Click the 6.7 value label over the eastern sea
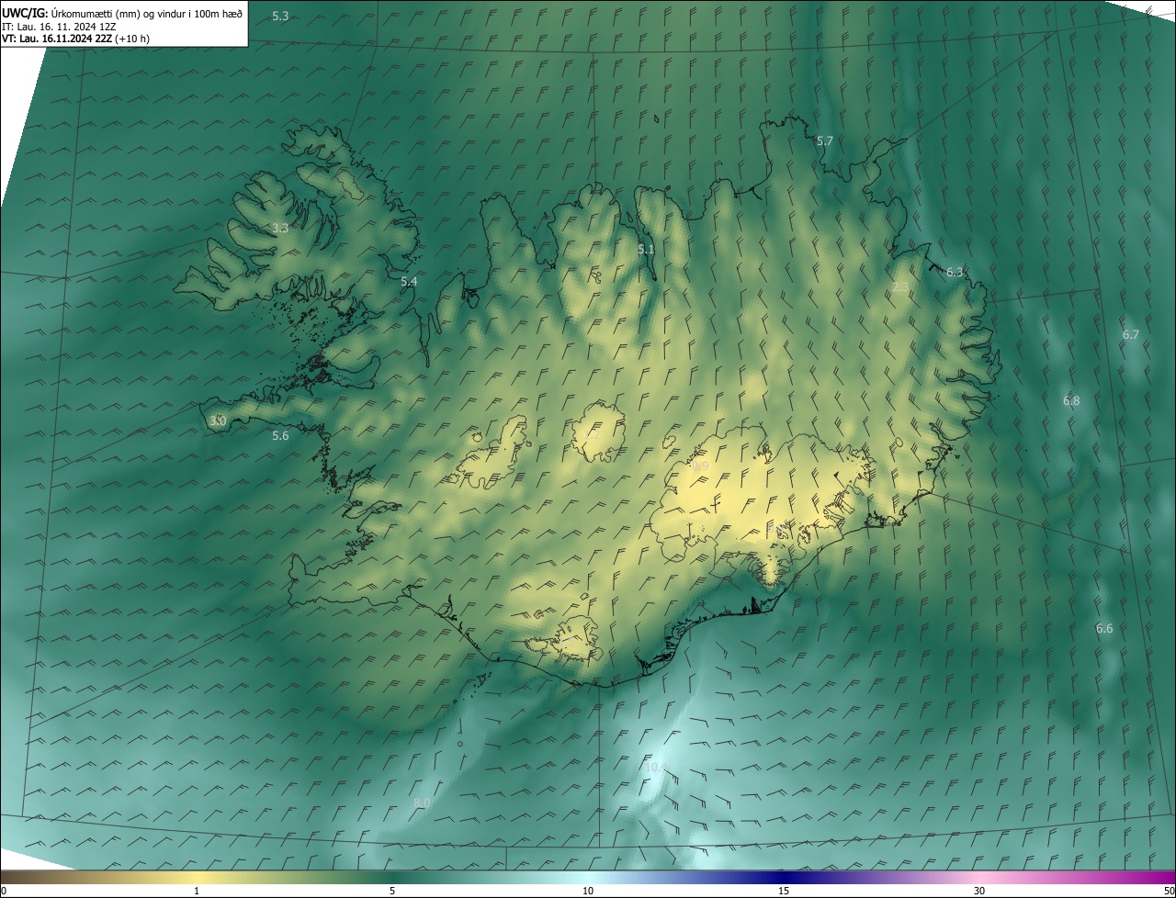1176x898 pixels. (1130, 334)
